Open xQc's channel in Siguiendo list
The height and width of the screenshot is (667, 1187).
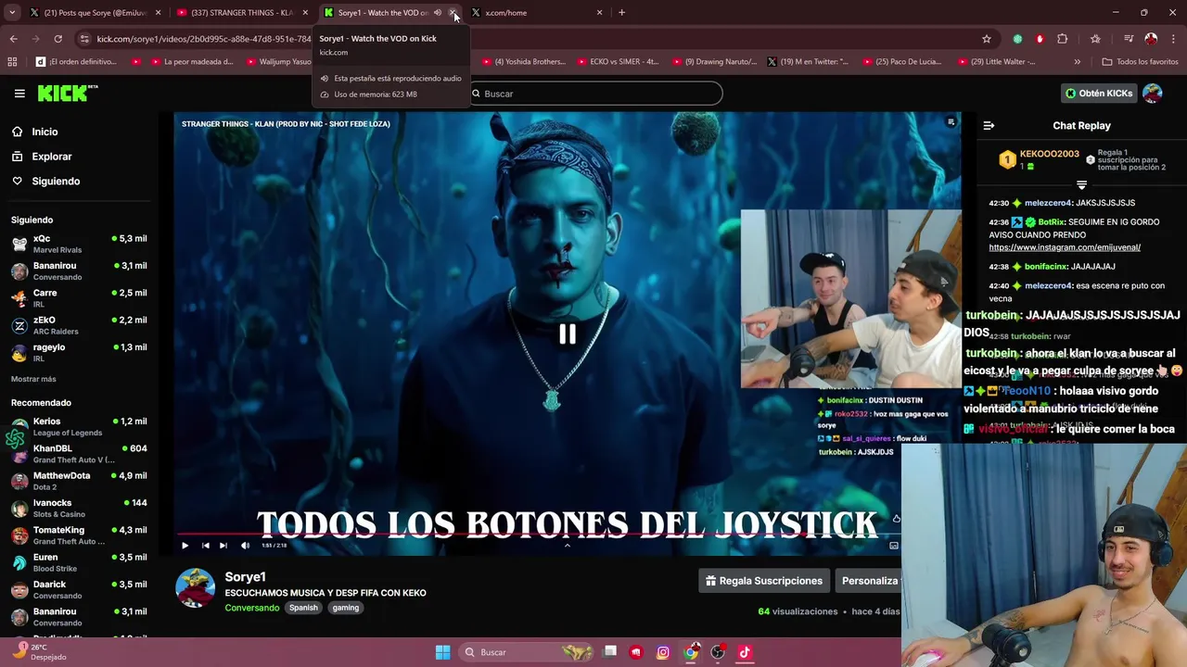pos(79,245)
